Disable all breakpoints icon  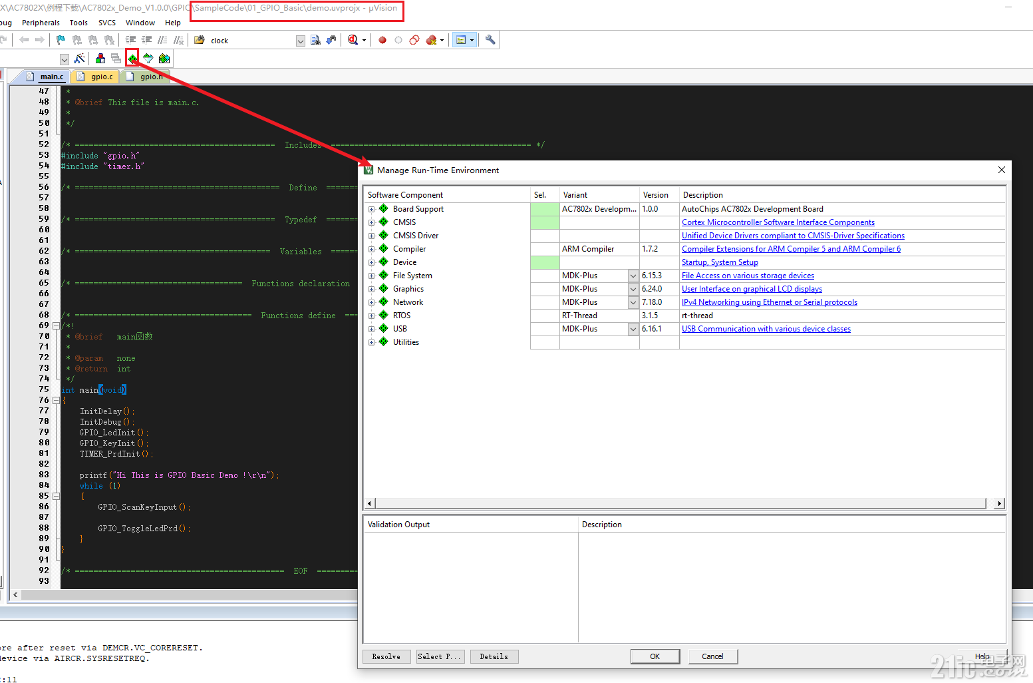(x=414, y=40)
